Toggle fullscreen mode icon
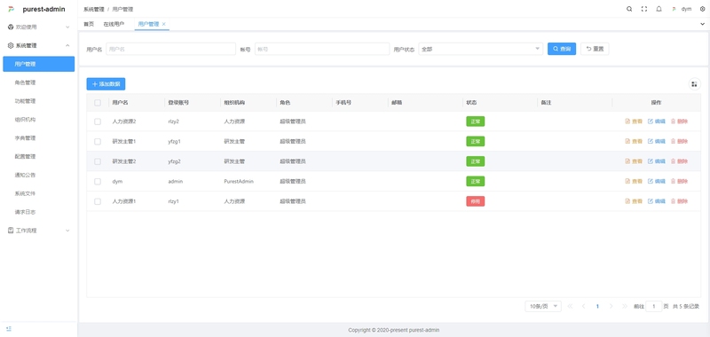Viewport: 710px width, 337px height. tap(644, 9)
